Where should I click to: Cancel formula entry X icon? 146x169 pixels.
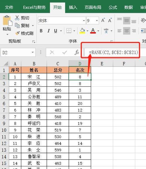[52, 52]
